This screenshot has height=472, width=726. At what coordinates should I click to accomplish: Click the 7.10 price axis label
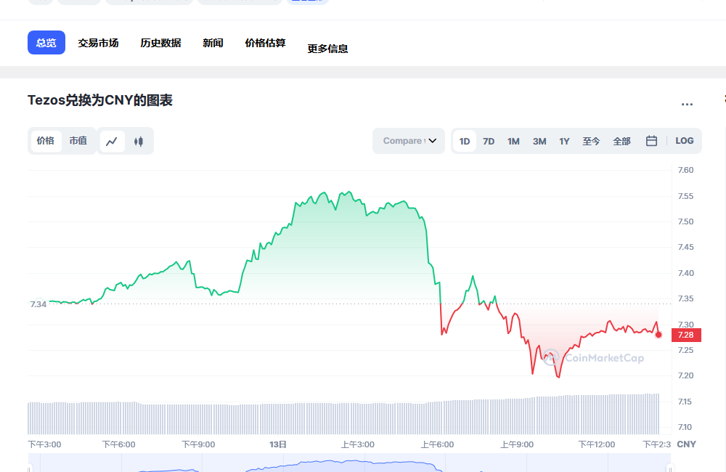(x=685, y=427)
